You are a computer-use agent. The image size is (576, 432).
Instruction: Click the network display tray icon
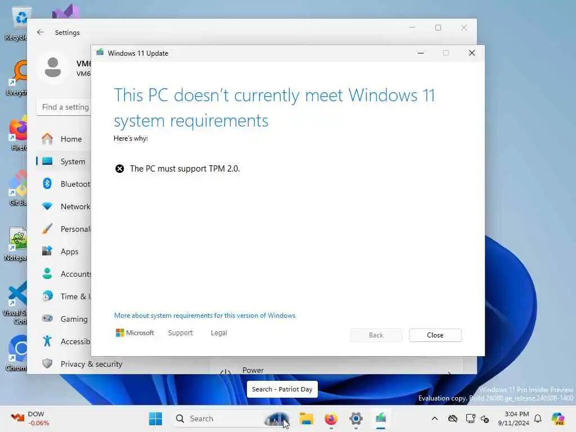[x=471, y=418]
